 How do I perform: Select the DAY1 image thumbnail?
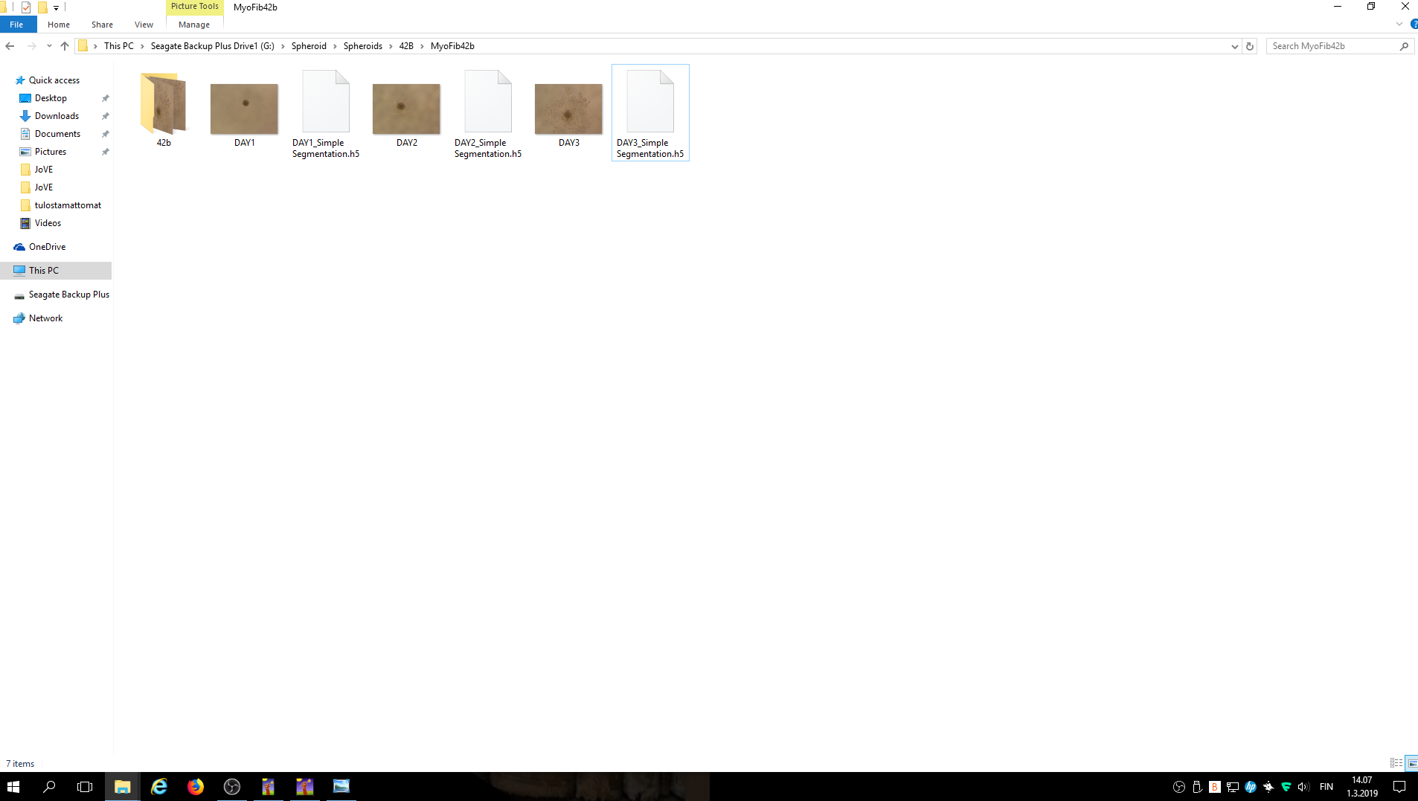[x=244, y=109]
